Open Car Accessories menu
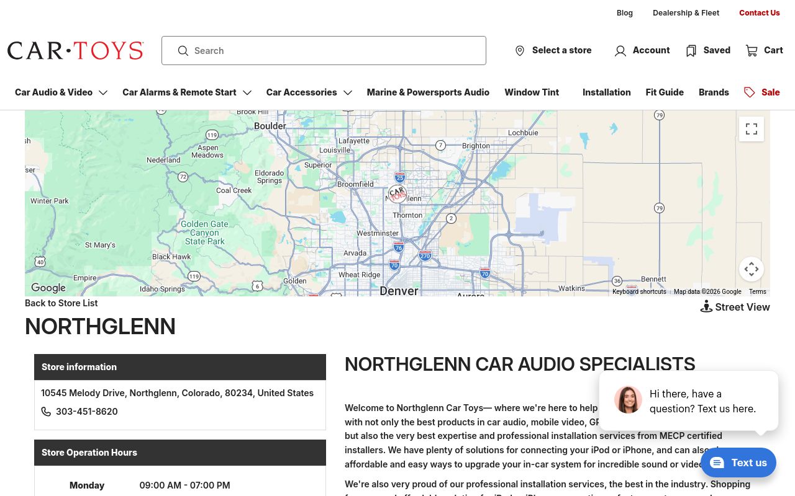Screen dimensions: 795x496 coord(301,92)
